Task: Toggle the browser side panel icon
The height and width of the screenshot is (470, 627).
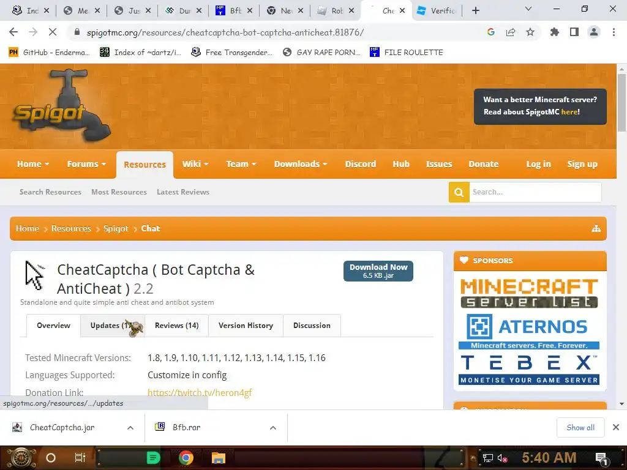Action: coord(574,32)
